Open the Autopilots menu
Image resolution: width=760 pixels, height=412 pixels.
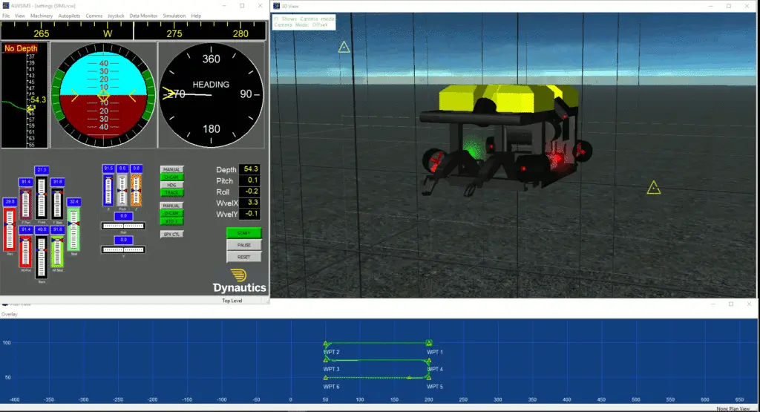[69, 16]
